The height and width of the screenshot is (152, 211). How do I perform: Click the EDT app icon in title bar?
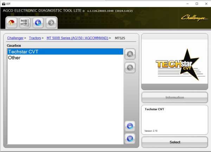(4, 4)
